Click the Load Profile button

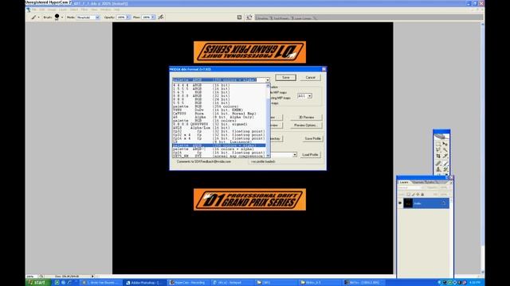point(310,155)
